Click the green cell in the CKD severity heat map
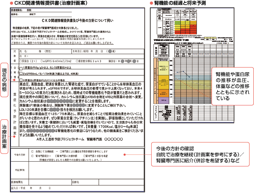This screenshot has height=194, width=254. [x=177, y=22]
